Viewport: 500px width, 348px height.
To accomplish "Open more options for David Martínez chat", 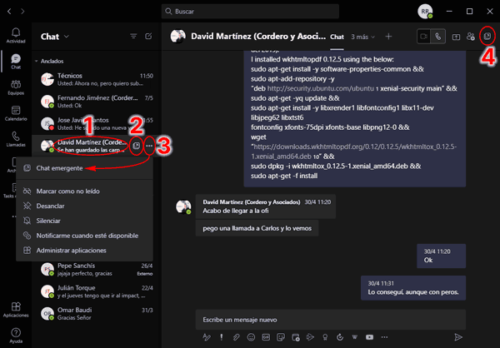I will [149, 146].
